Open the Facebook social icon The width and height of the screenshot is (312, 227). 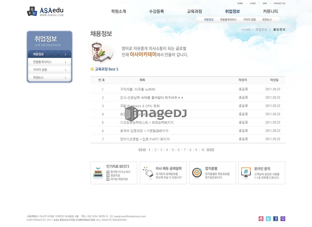(x=276, y=219)
